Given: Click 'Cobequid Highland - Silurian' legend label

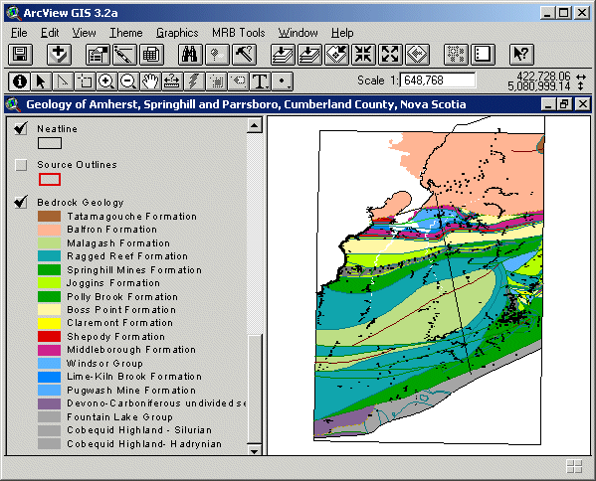Looking at the screenshot, I should click(139, 430).
